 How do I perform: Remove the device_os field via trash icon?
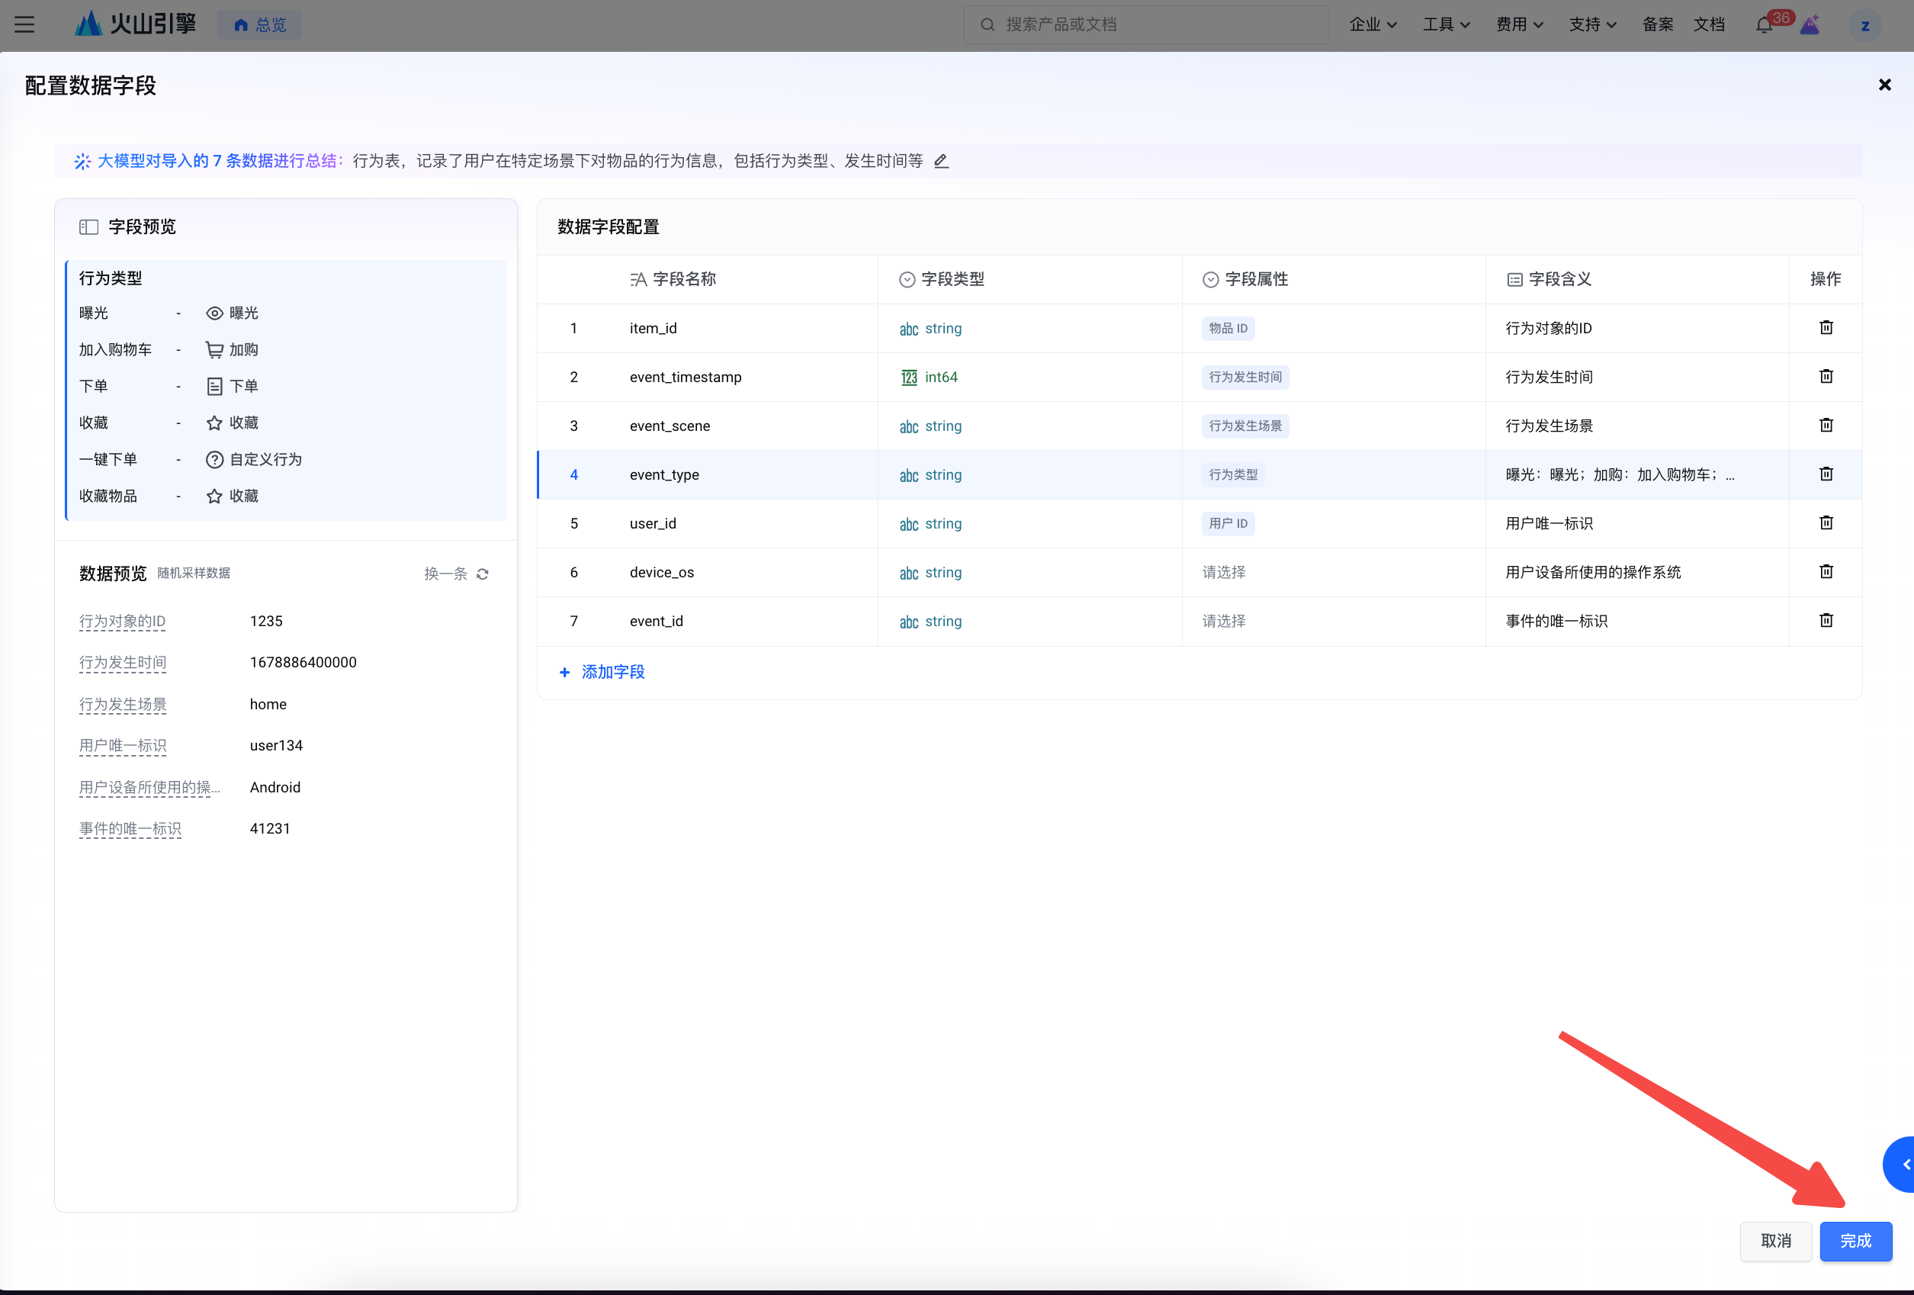1826,572
